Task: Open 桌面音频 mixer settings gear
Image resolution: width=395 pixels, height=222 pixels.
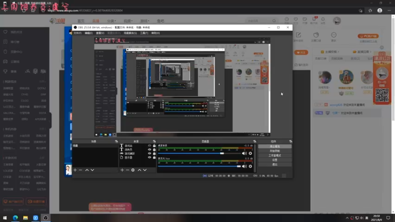Action: pos(250,153)
